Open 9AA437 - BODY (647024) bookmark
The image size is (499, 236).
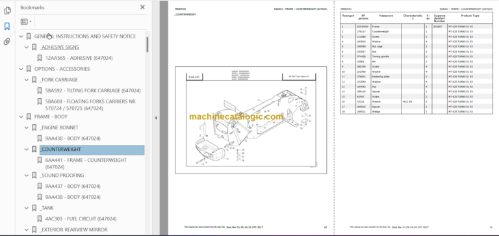[73, 186]
